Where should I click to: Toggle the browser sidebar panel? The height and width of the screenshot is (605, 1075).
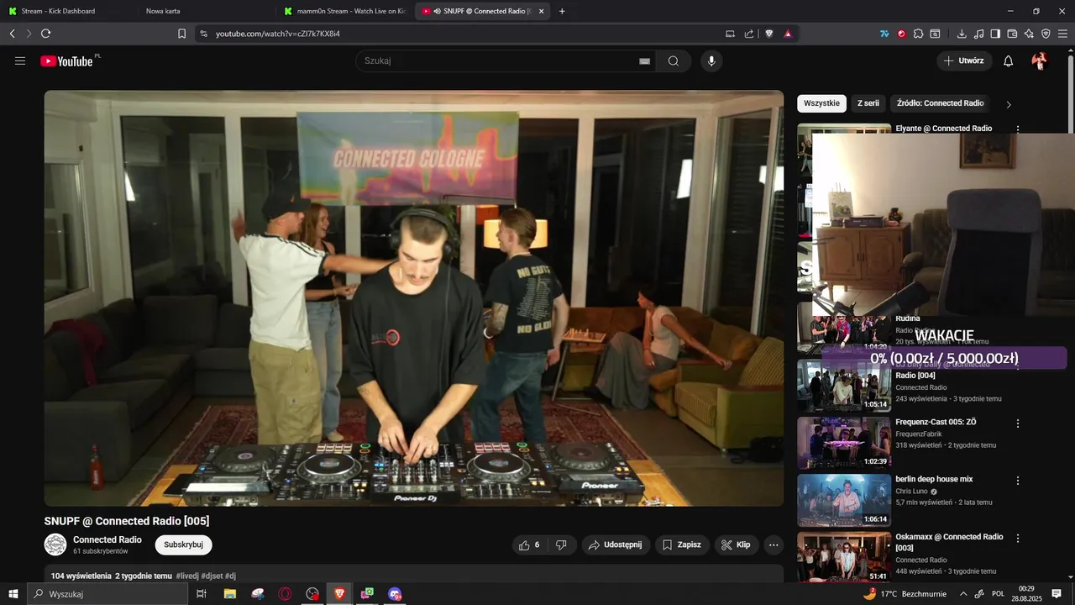[995, 34]
